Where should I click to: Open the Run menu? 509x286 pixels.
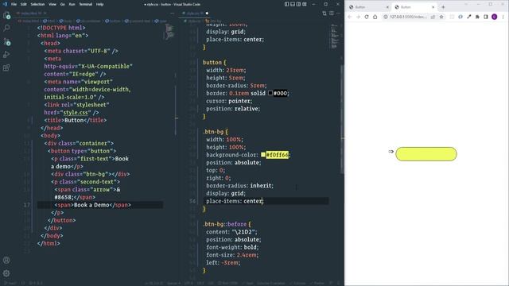pos(72,4)
